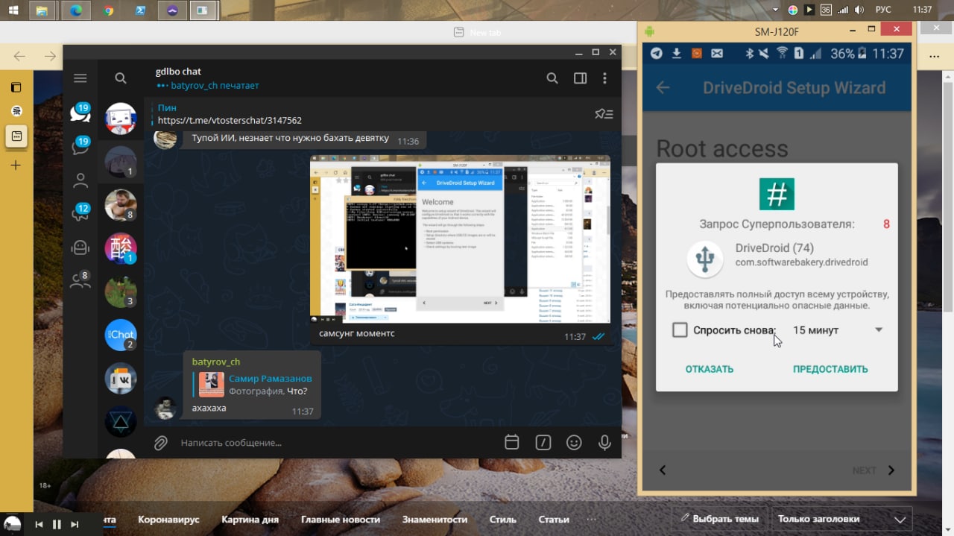Open the bot commands slash icon
954x536 pixels.
pyautogui.click(x=543, y=442)
